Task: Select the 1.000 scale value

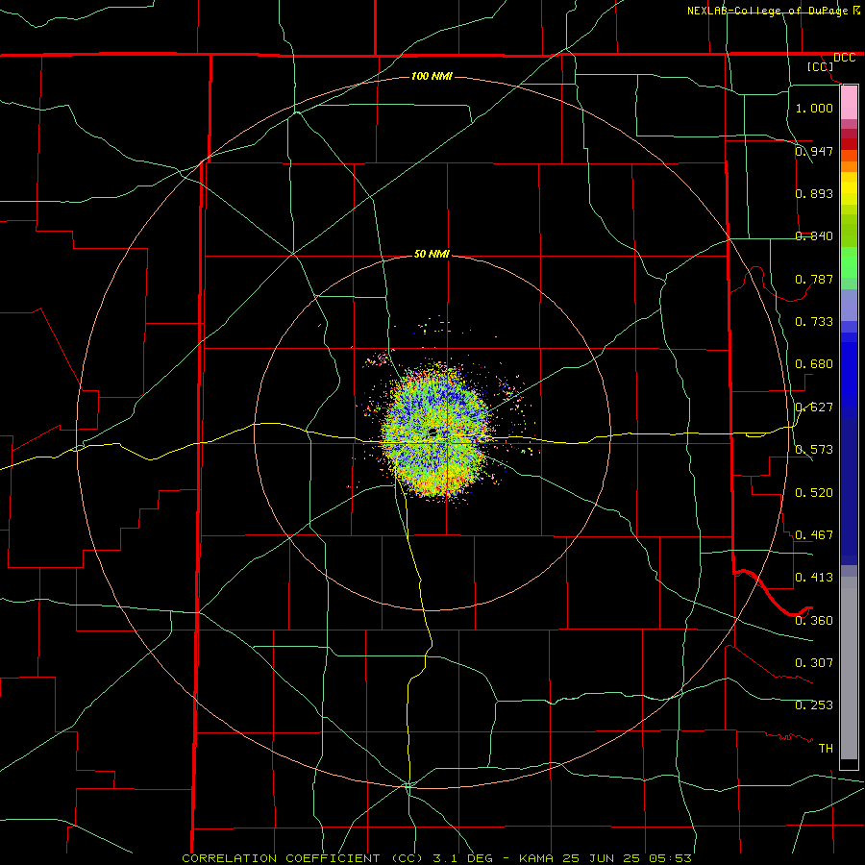Action: [814, 108]
